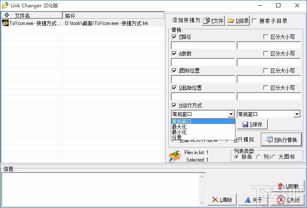Enable 区分大小写 for the 参数 row
The width and height of the screenshot is (307, 208).
266,53
